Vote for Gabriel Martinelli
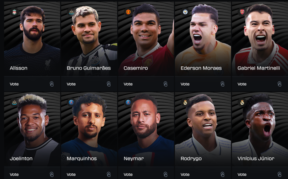The height and width of the screenshot is (179, 288). [x=260, y=84]
